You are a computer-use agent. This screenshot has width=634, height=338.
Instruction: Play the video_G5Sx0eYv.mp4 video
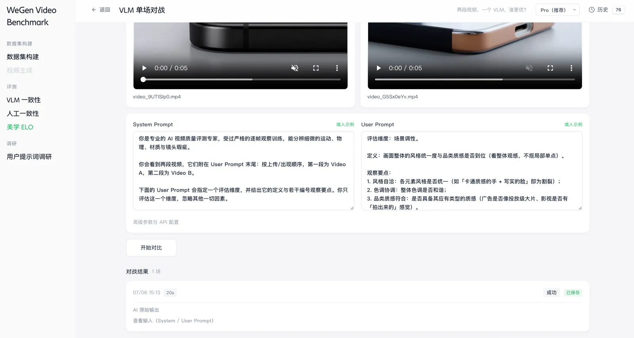point(378,68)
